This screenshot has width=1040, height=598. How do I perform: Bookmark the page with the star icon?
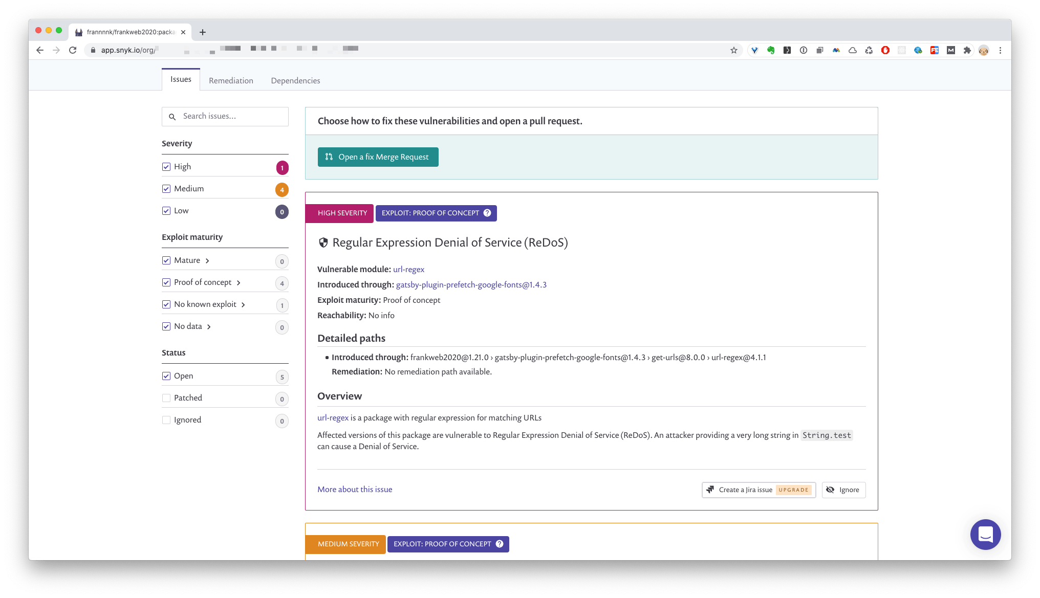734,50
